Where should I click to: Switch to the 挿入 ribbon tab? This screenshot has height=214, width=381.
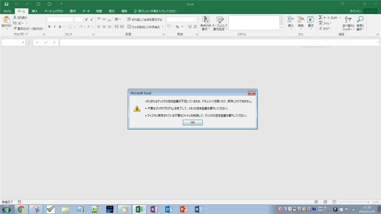[x=35, y=11]
